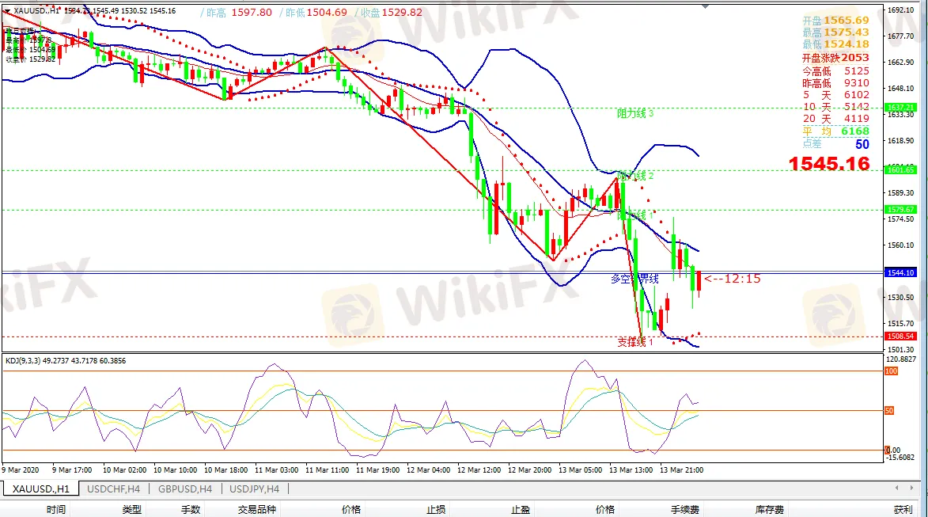Screen dimensions: 928x517
Task: Click the 交易品种 column header
Action: pyautogui.click(x=257, y=509)
